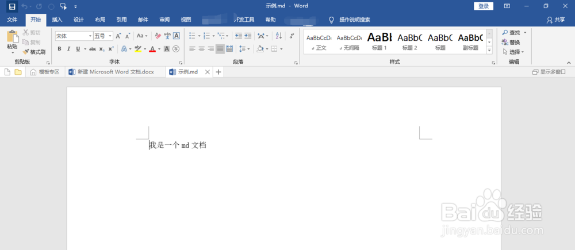Open the Change Case Aa dropdown
This screenshot has height=250, width=575.
click(142, 36)
